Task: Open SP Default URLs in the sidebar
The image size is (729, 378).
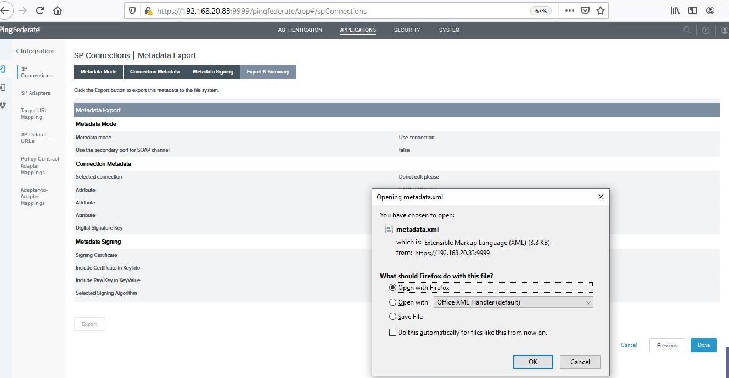Action: pos(34,138)
